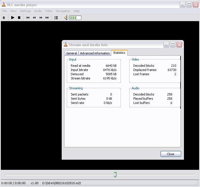
Task: Click the VLC cone icon in dialog title
Action: click(66, 44)
